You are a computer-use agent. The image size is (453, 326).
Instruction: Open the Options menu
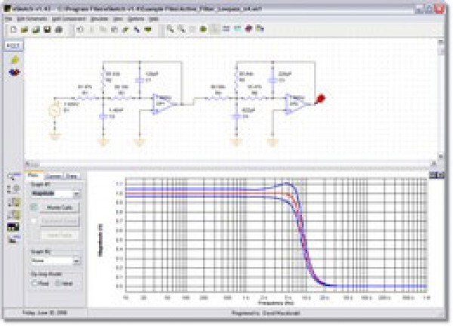coord(135,19)
